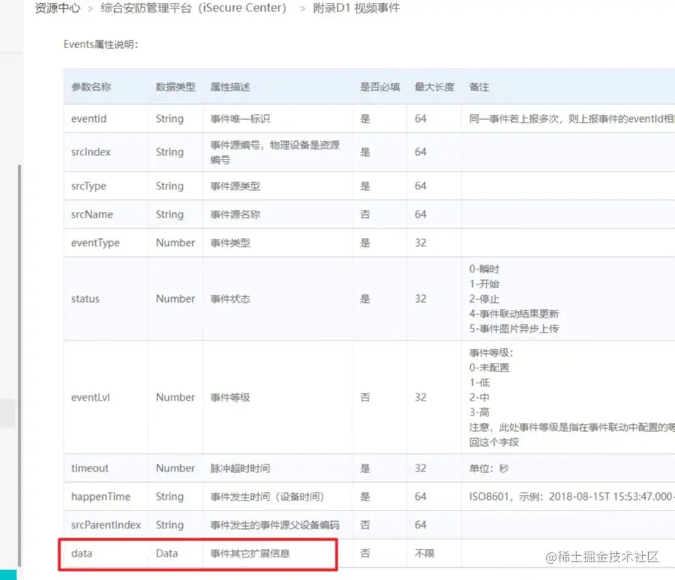Click eventLvl note 1-低
Viewport: 675px width, 580px height.
click(x=479, y=382)
